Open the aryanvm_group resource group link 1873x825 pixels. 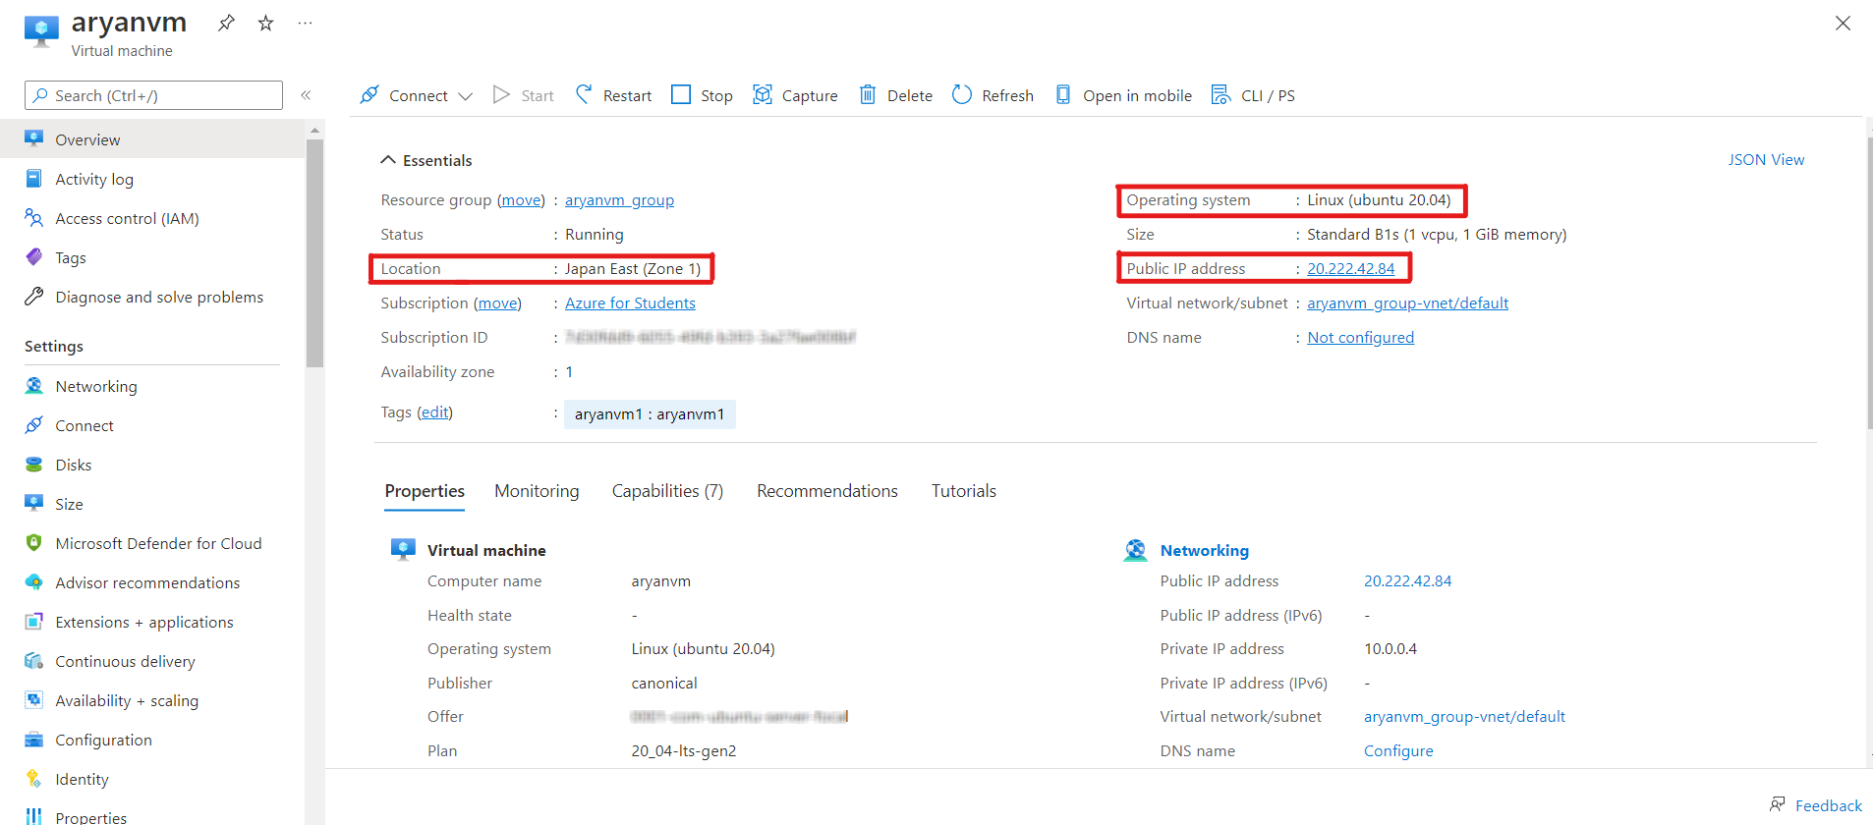coord(619,200)
